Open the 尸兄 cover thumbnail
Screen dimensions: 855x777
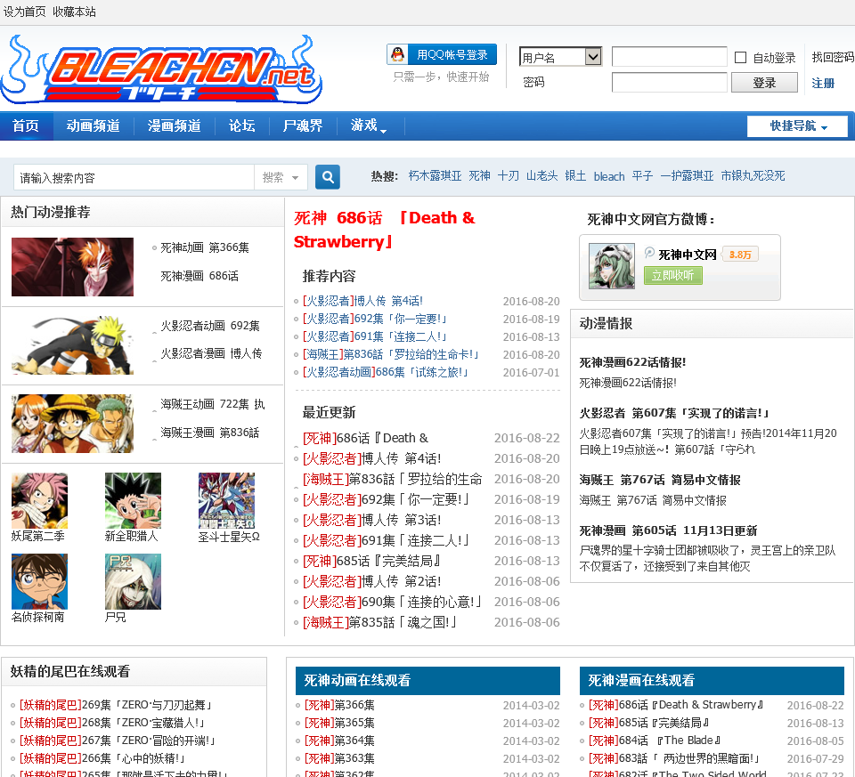coord(133,581)
